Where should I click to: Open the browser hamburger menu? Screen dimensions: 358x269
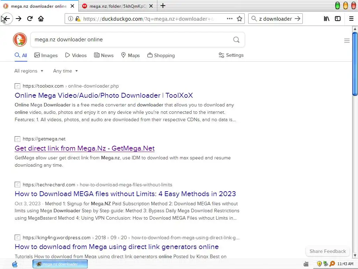pyautogui.click(x=351, y=19)
